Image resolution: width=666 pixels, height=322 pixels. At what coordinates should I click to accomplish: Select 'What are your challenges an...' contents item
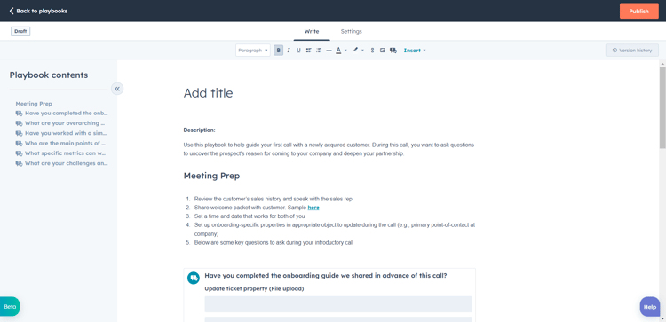click(61, 163)
